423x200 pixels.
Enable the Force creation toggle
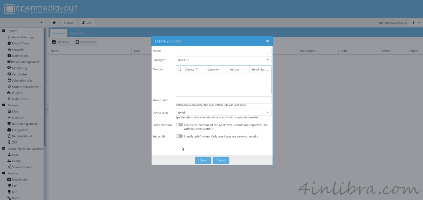pyautogui.click(x=179, y=125)
